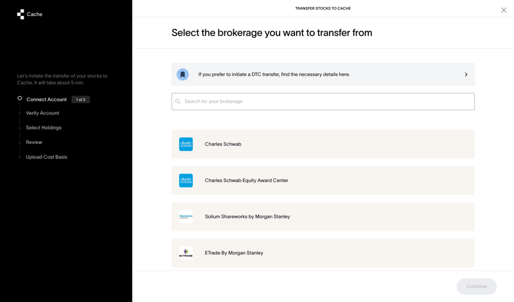Choose Solium Shareworks by Morgan Stanley
514x302 pixels.
247,217
